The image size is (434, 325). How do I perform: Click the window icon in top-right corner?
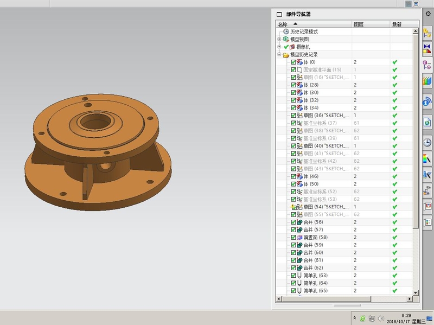pos(416,4)
